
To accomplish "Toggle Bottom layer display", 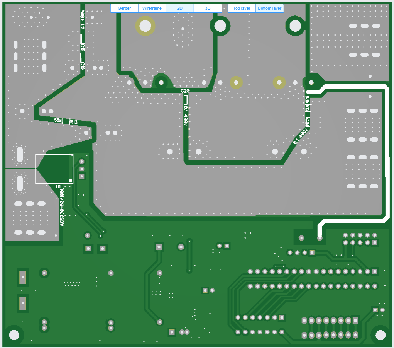I will click(x=270, y=8).
